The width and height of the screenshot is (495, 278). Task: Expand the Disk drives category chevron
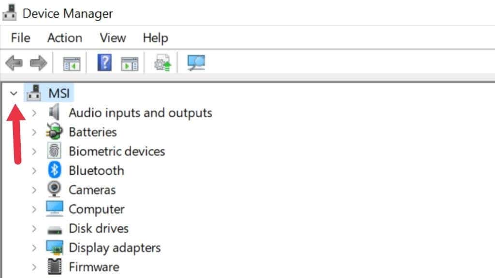[34, 229]
